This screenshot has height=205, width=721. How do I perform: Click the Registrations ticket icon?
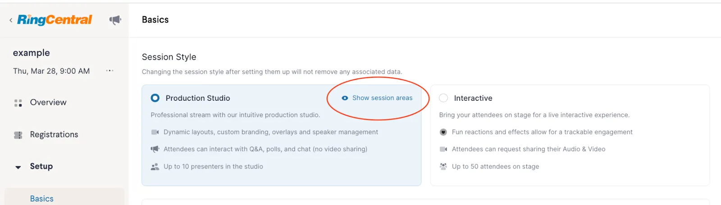coord(18,135)
